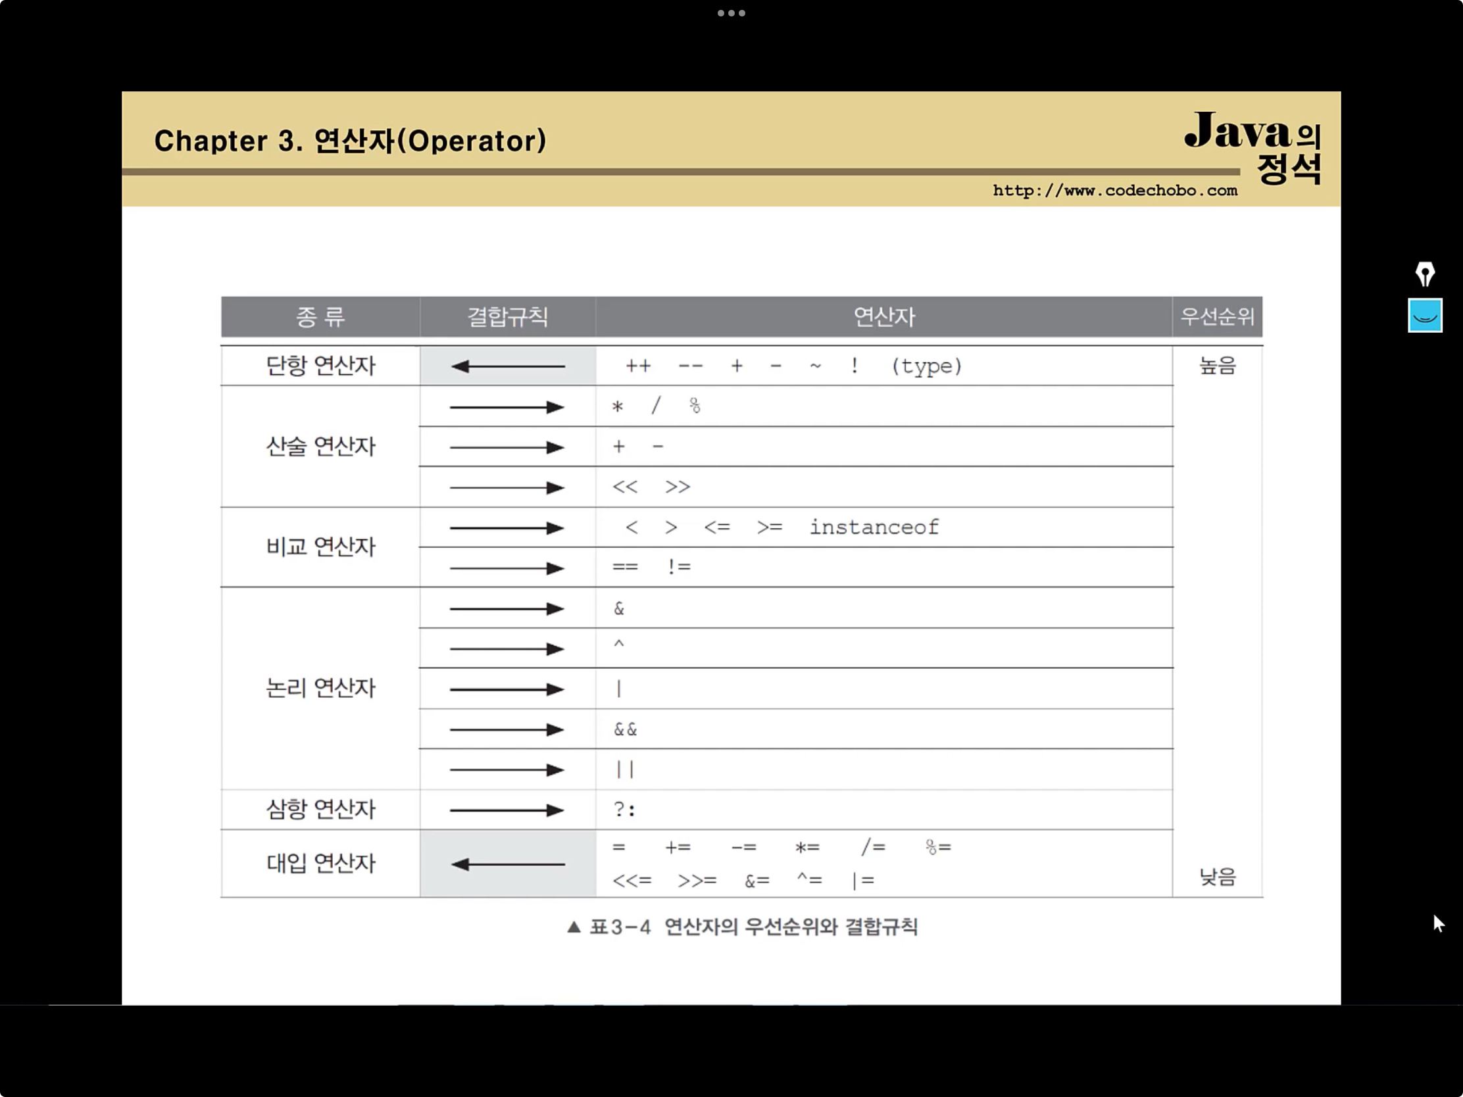The width and height of the screenshot is (1463, 1097).
Task: Click the Chapter 3. 연산자(Operator) title
Action: coord(351,141)
